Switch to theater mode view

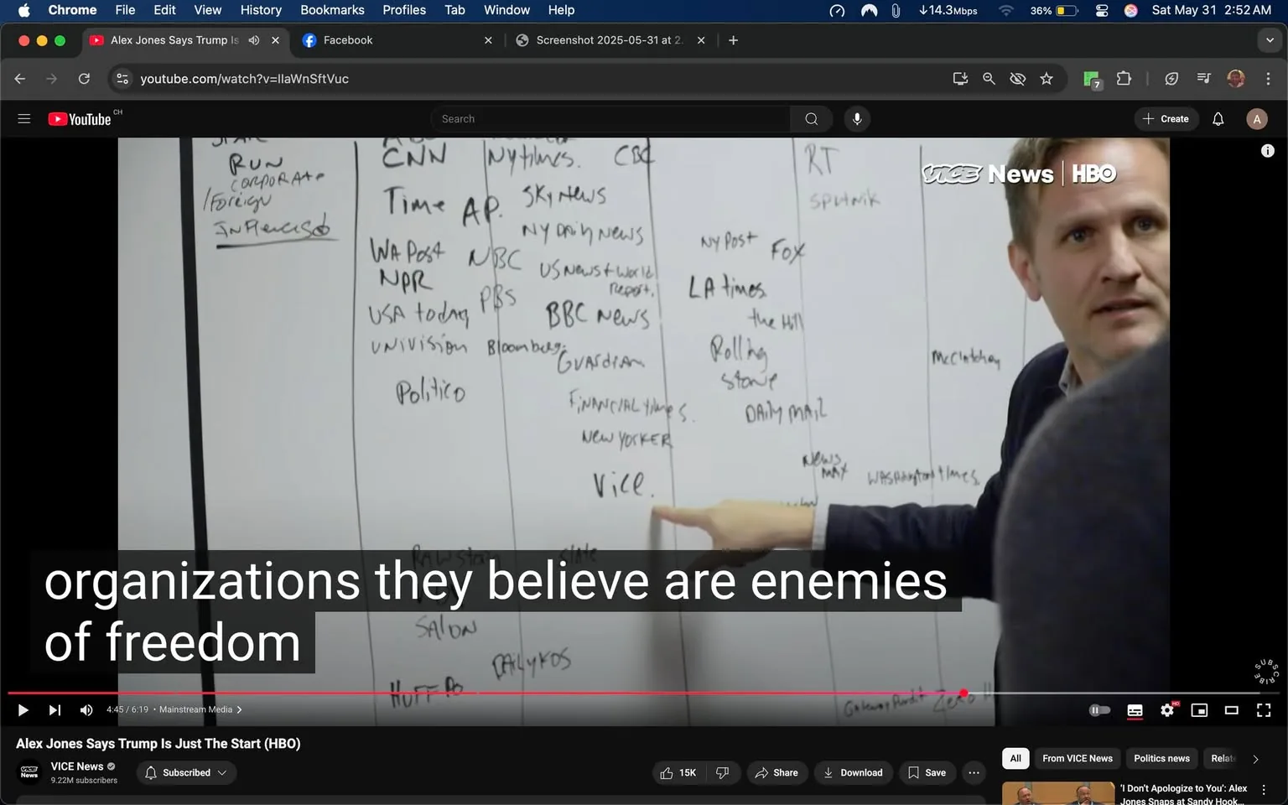[x=1231, y=710]
